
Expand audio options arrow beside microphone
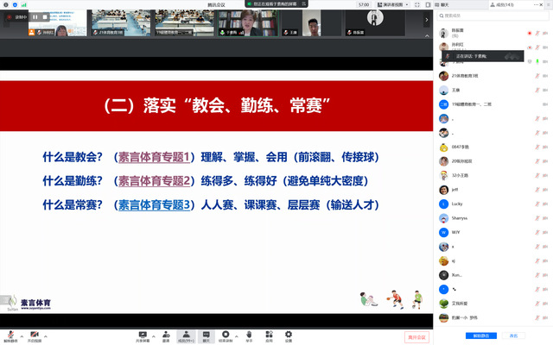[22, 335]
